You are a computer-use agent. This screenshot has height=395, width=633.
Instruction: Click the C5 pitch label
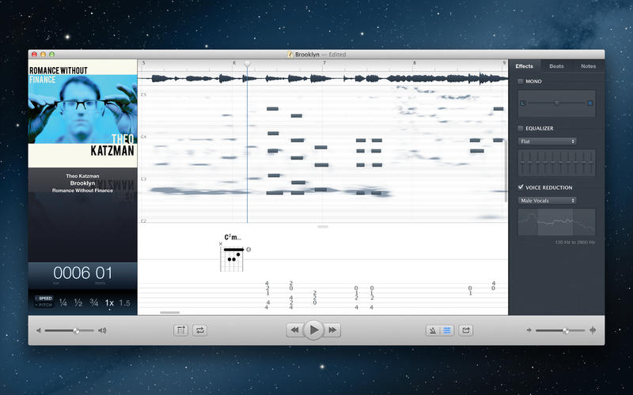pos(143,95)
